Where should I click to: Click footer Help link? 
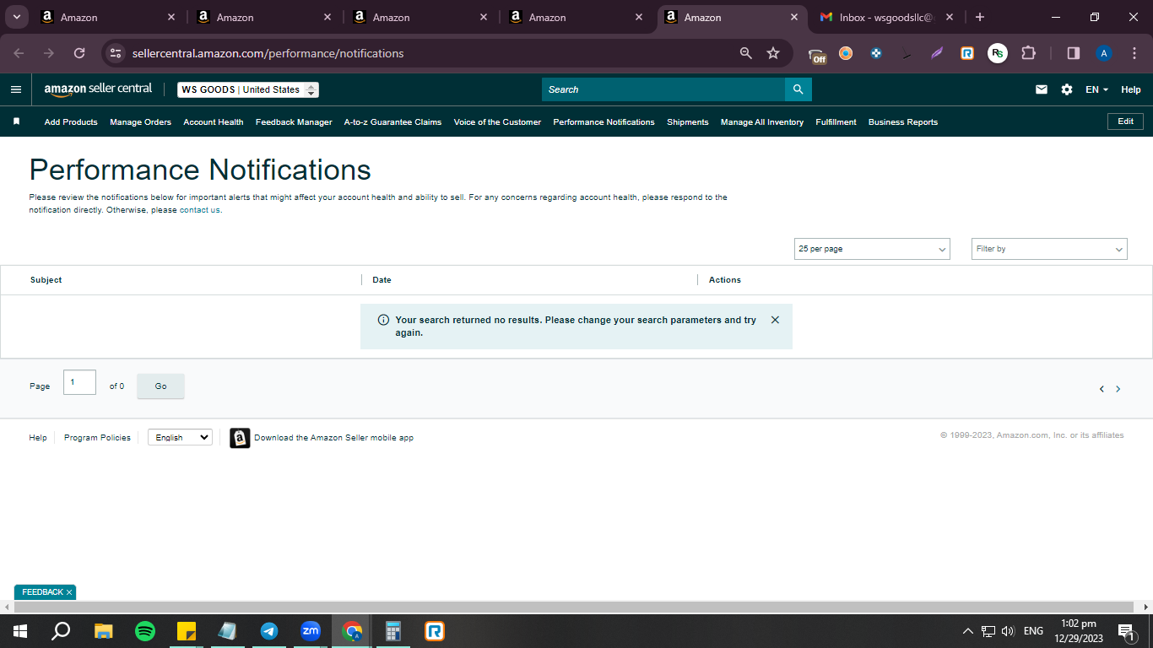(38, 438)
